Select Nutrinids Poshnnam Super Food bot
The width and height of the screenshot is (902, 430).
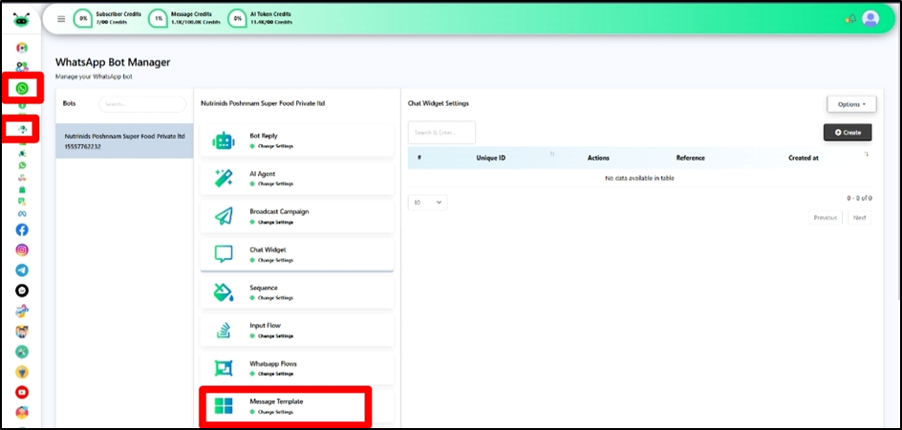click(124, 142)
